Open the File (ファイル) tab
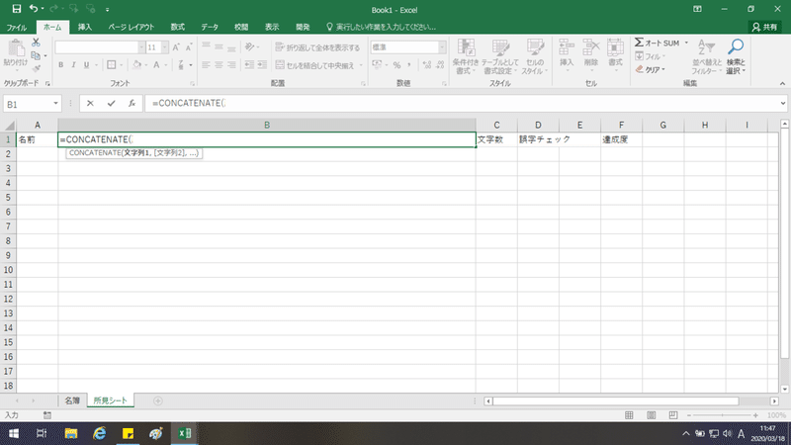This screenshot has height=445, width=791. [x=17, y=27]
